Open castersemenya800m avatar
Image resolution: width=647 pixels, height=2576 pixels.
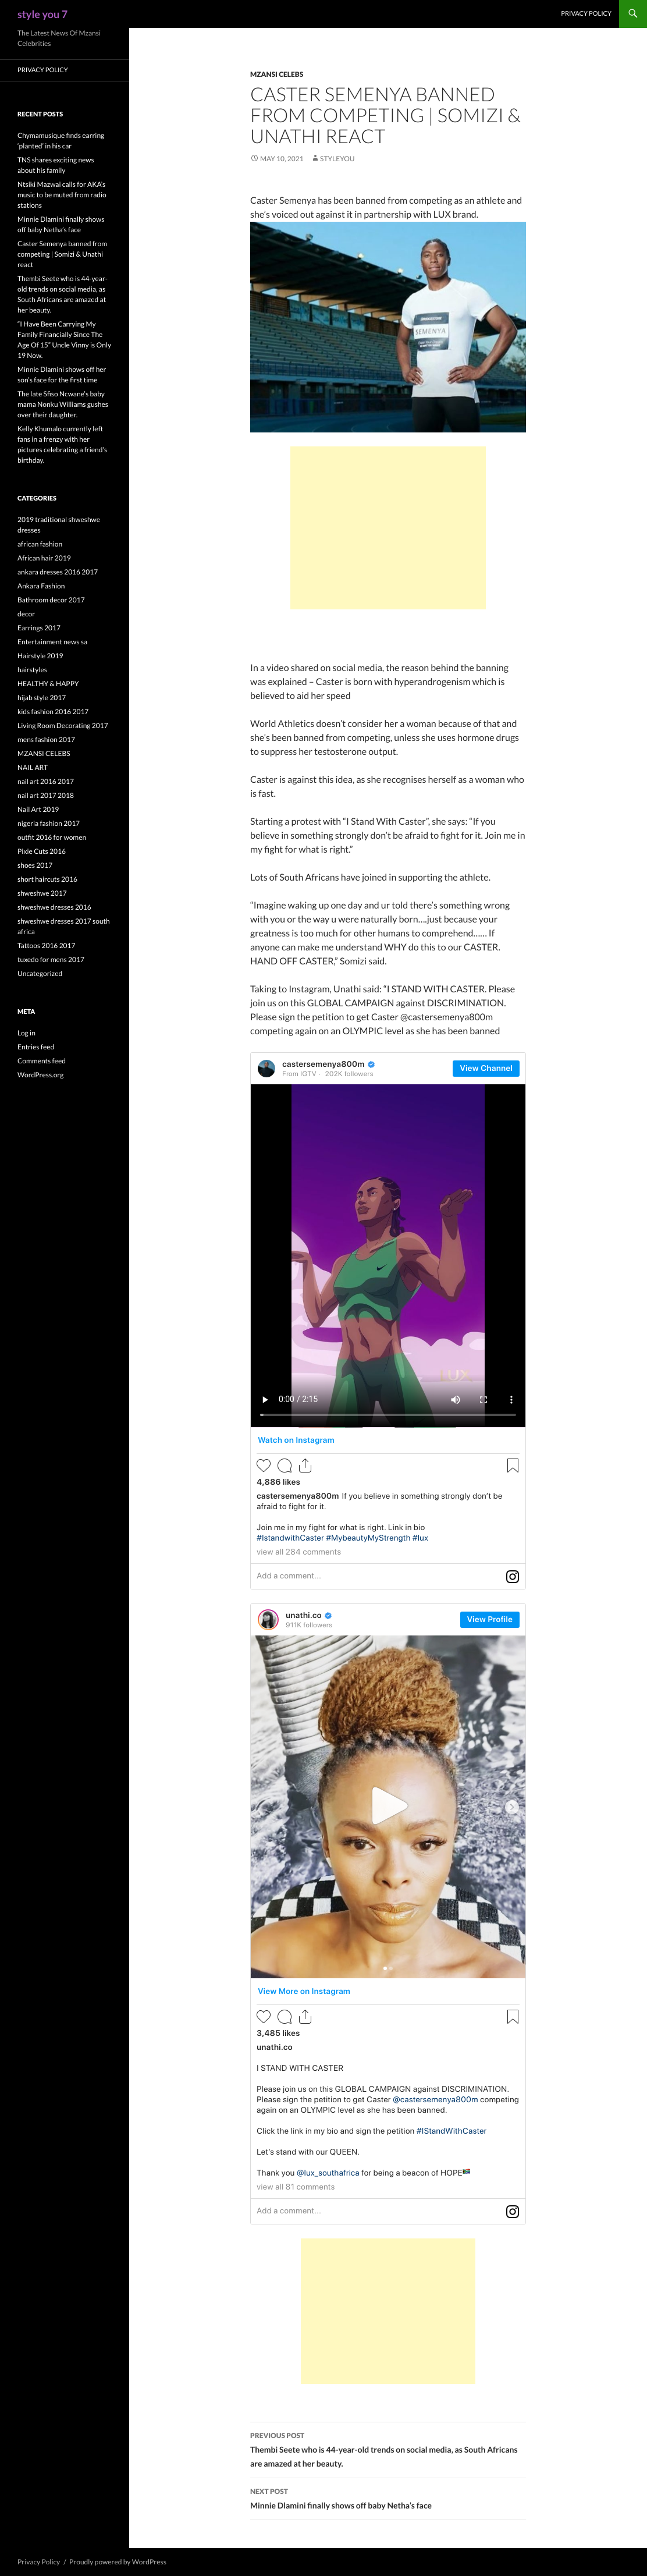point(267,1068)
